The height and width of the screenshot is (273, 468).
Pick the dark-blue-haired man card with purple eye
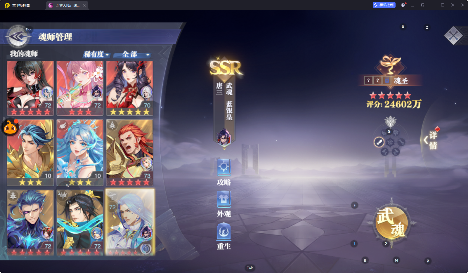[x=30, y=223]
